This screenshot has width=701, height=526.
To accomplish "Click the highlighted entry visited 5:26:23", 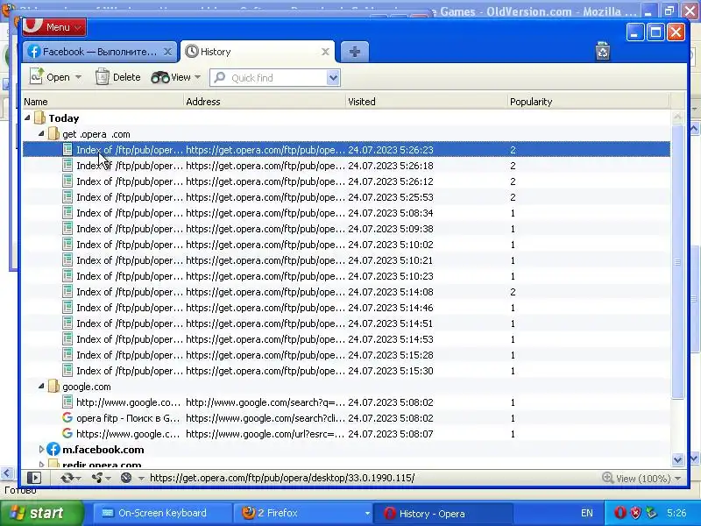I will pos(346,149).
